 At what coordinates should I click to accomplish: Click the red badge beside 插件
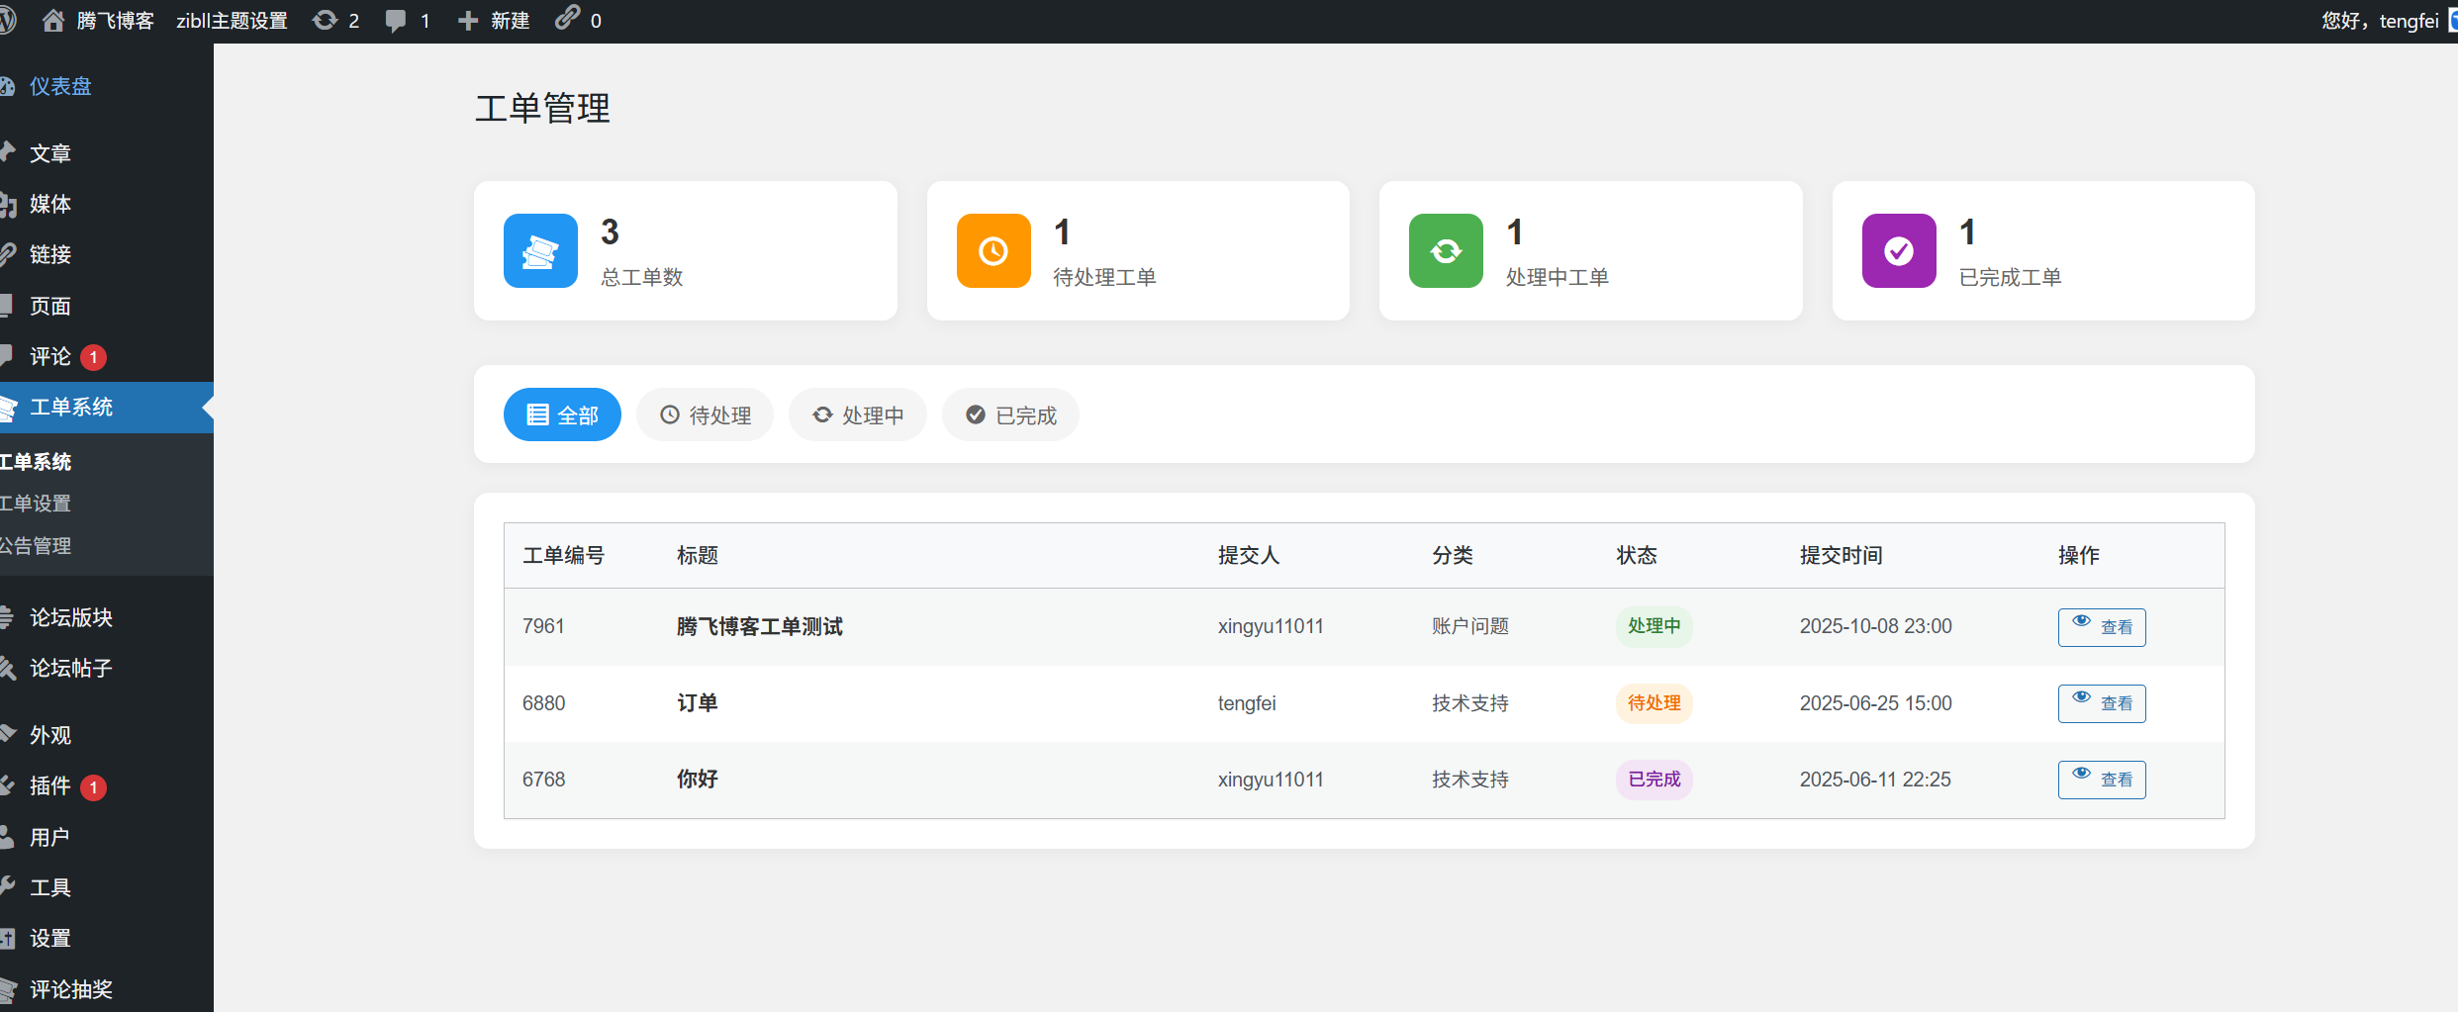pyautogui.click(x=93, y=786)
